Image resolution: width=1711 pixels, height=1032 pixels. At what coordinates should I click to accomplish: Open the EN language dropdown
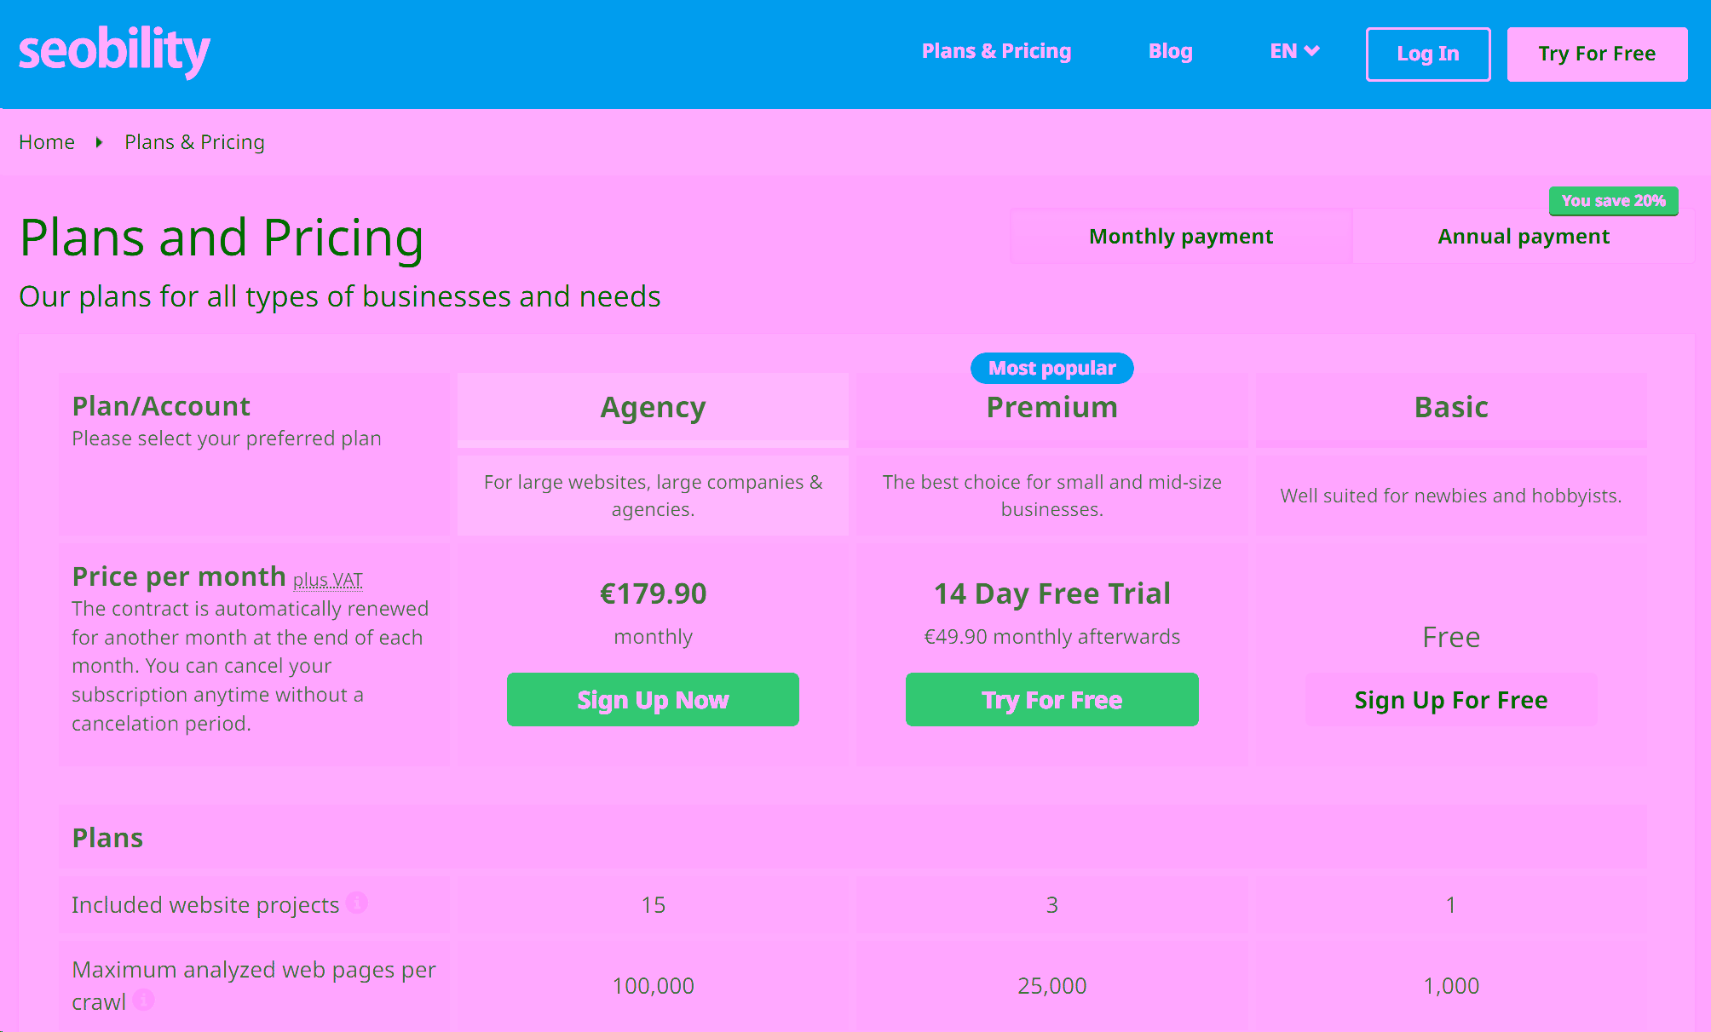coord(1293,51)
